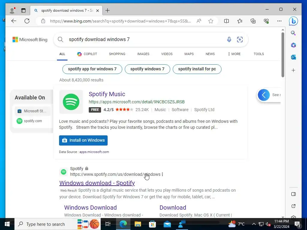Image resolution: width=307 pixels, height=230 pixels.
Task: Add a sidebar app with plus
Action: [293, 70]
